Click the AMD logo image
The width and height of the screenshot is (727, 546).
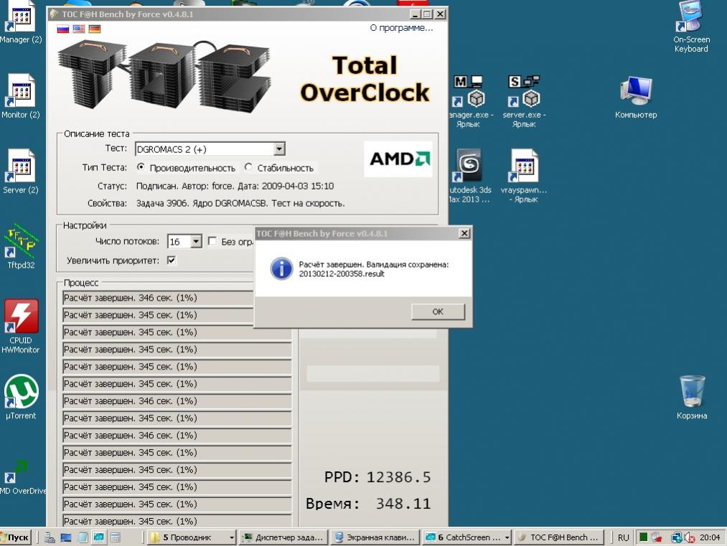point(398,159)
